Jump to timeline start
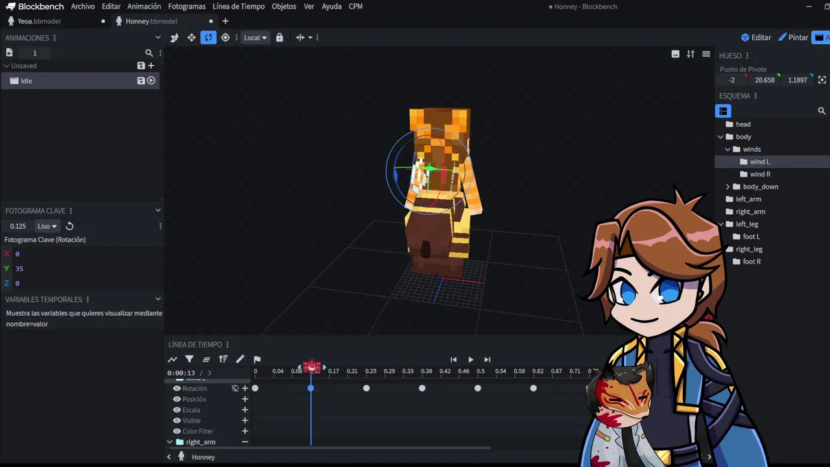Screen dimensions: 830x467 453,359
